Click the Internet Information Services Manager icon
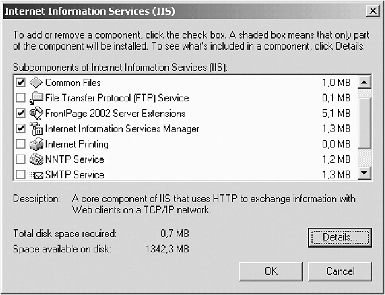Screen dimensions: 385x295 click(x=36, y=129)
